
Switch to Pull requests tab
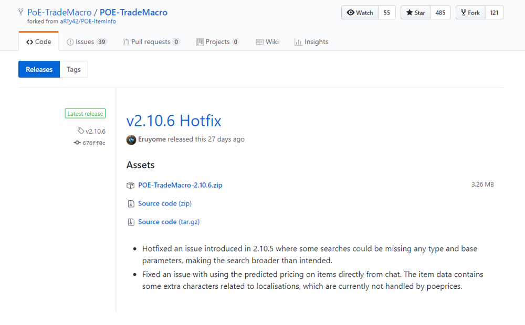pos(151,42)
